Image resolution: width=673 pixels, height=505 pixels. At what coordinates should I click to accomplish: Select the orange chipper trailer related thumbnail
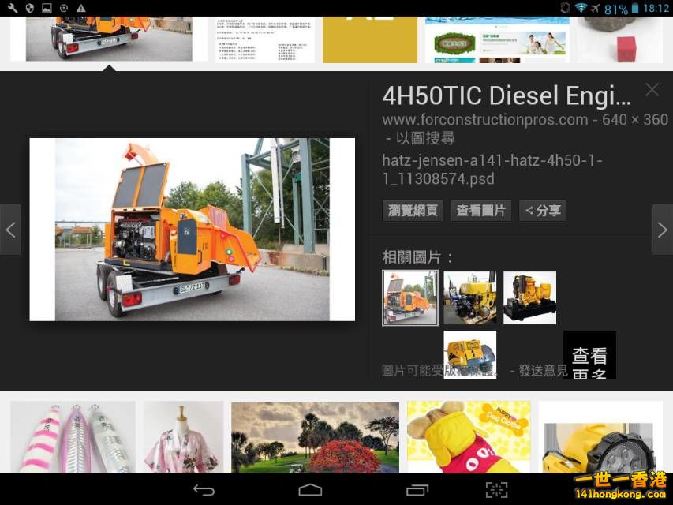(410, 297)
